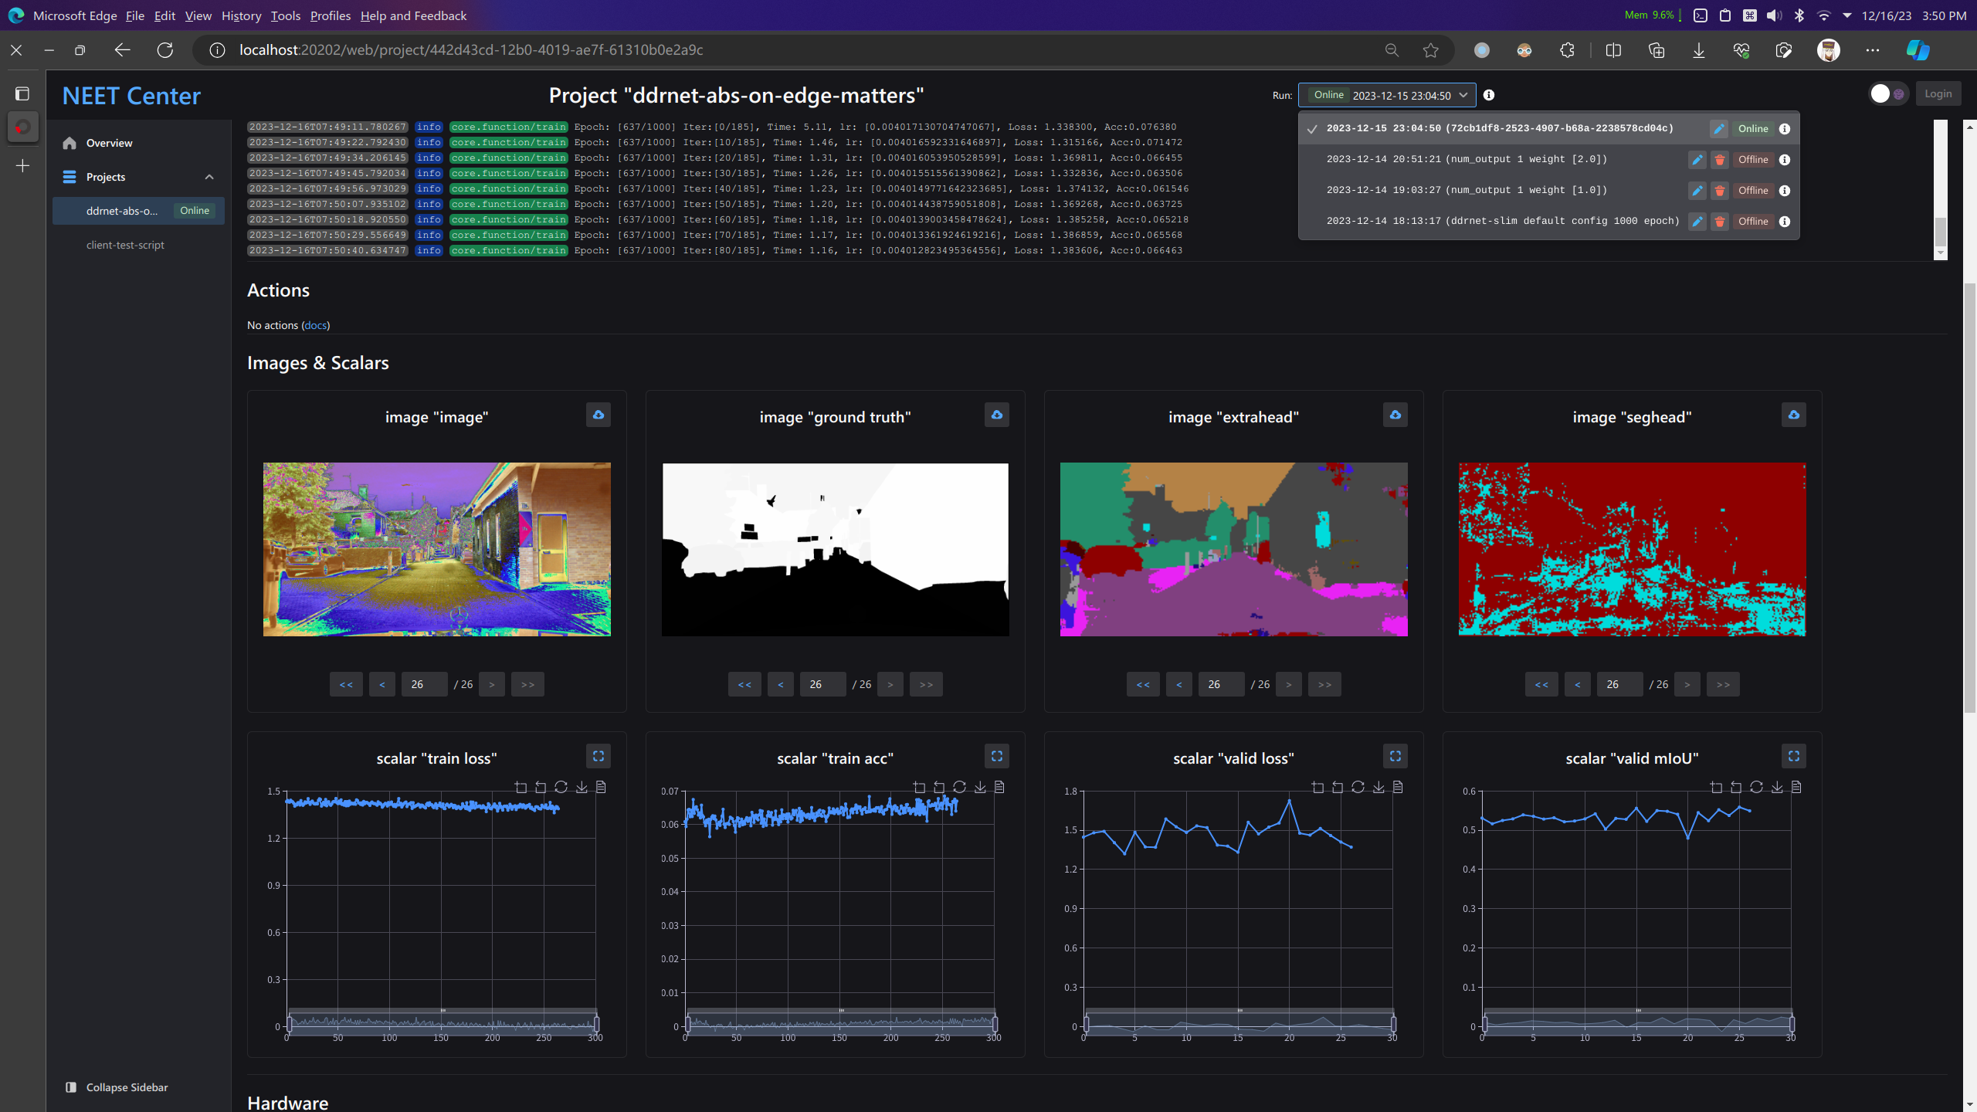Screen dimensions: 1977x1112
Task: Toggle the dark/light theme switch
Action: pos(1888,94)
